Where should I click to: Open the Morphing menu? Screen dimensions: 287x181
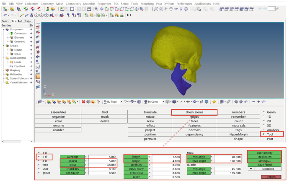tap(146, 3)
